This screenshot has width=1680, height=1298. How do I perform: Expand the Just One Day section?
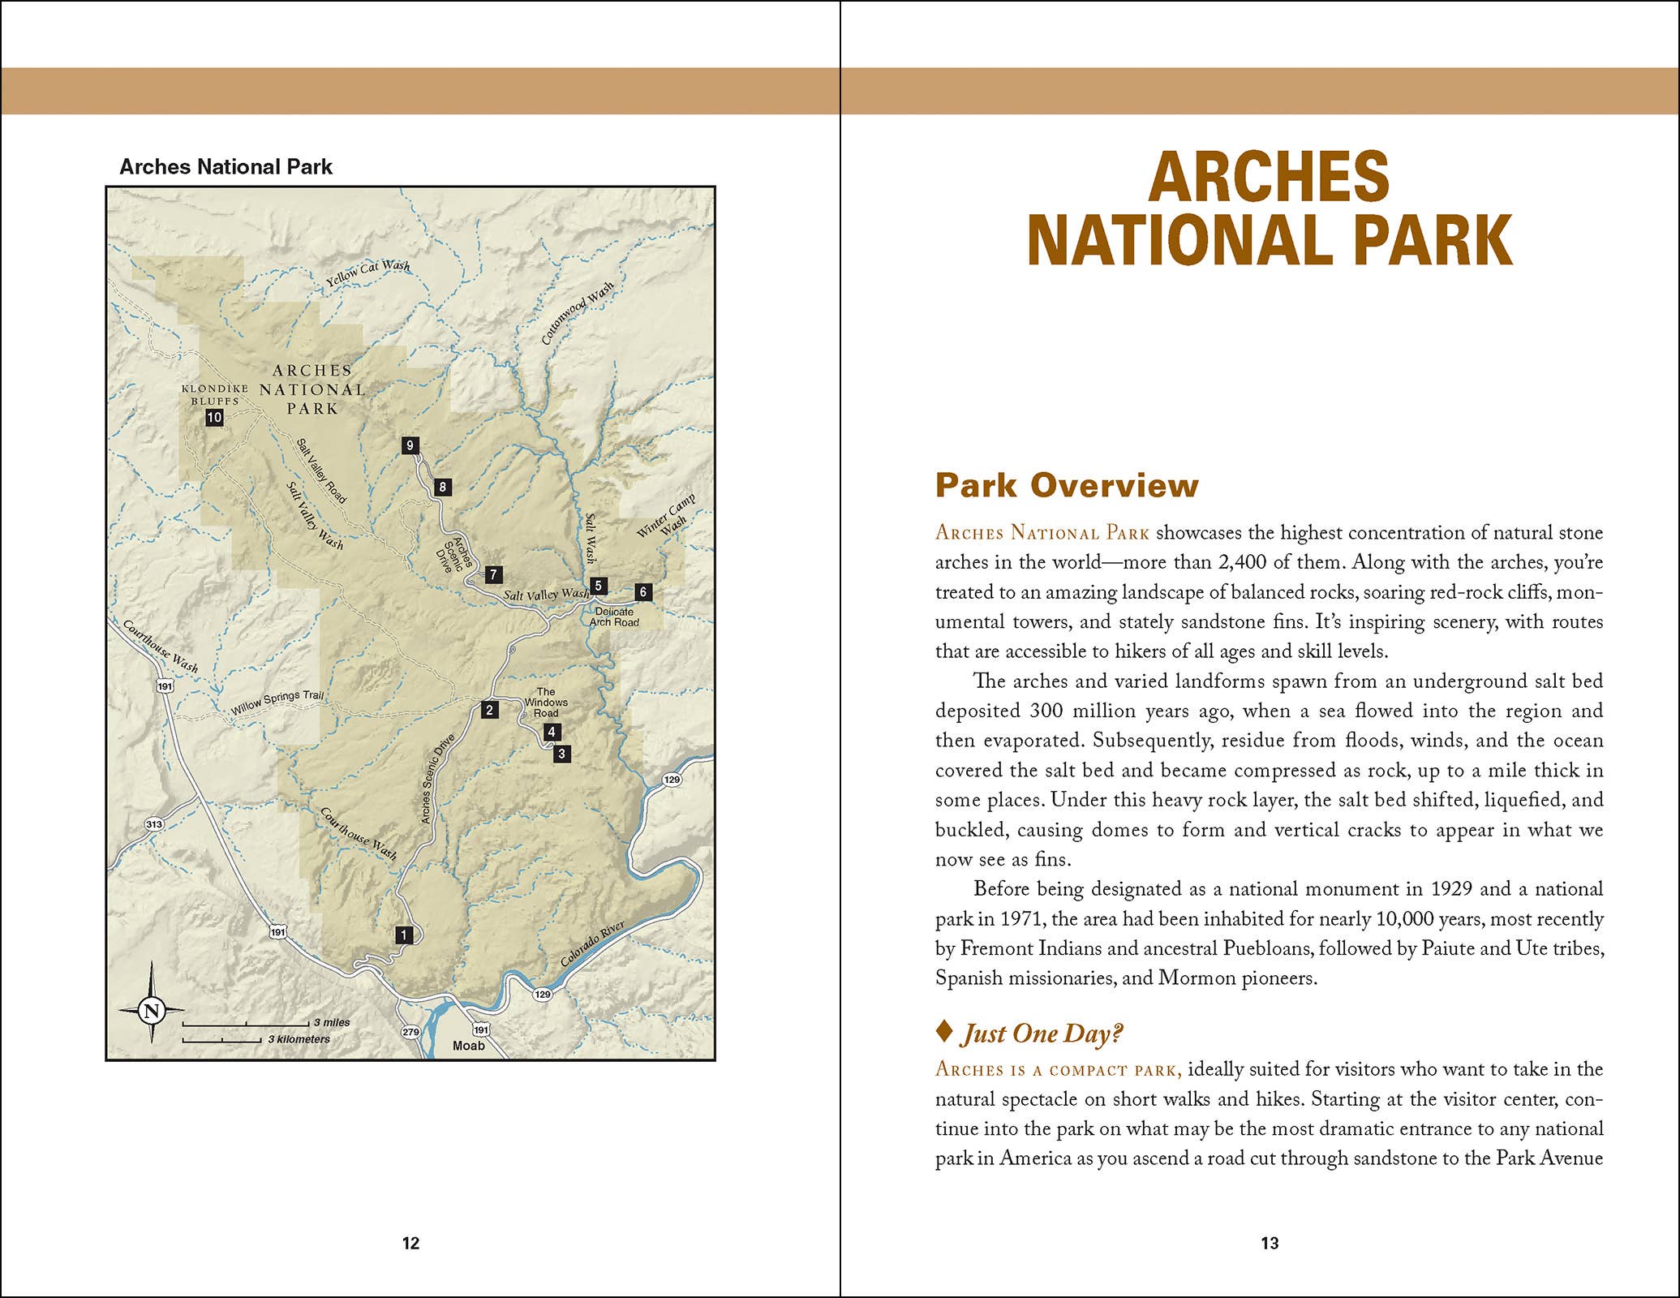1040,1034
